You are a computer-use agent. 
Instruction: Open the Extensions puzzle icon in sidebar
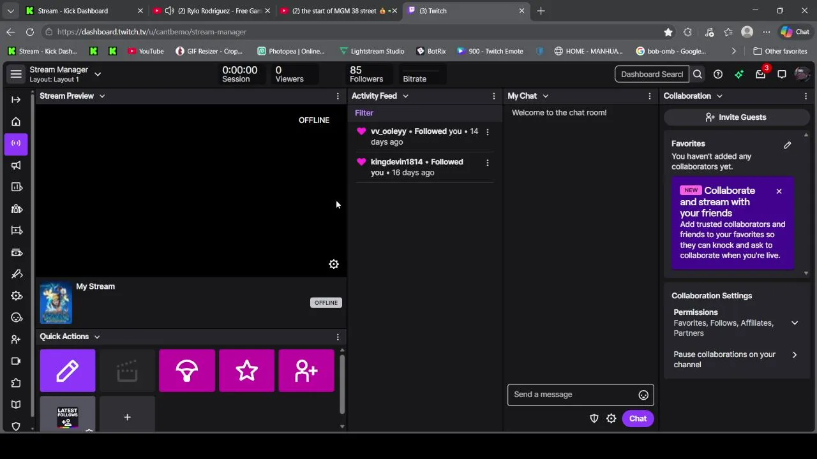16,382
